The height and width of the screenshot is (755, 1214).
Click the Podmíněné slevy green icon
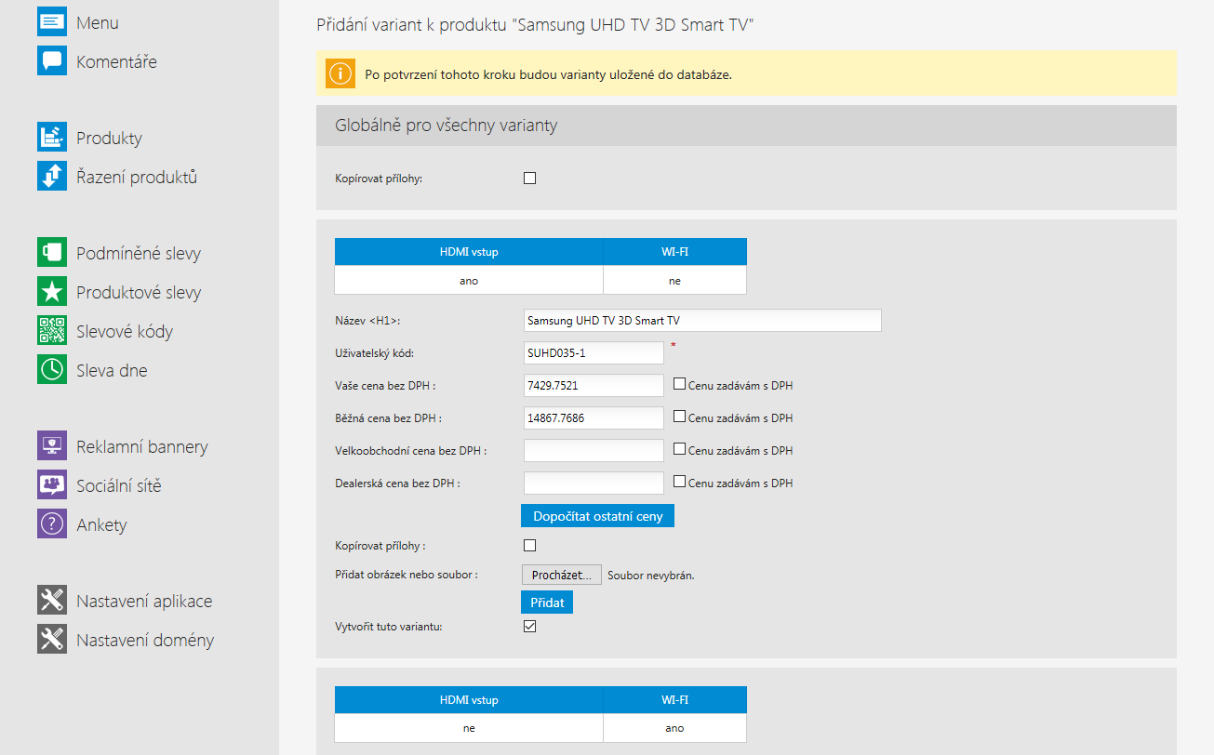52,252
